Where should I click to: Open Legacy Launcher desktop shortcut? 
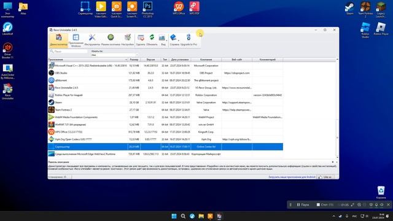point(381,10)
